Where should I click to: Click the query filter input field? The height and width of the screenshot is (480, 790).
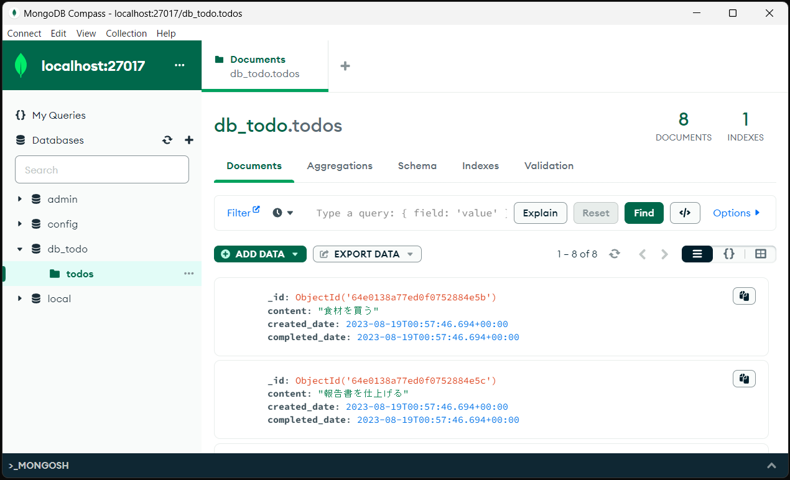click(412, 213)
